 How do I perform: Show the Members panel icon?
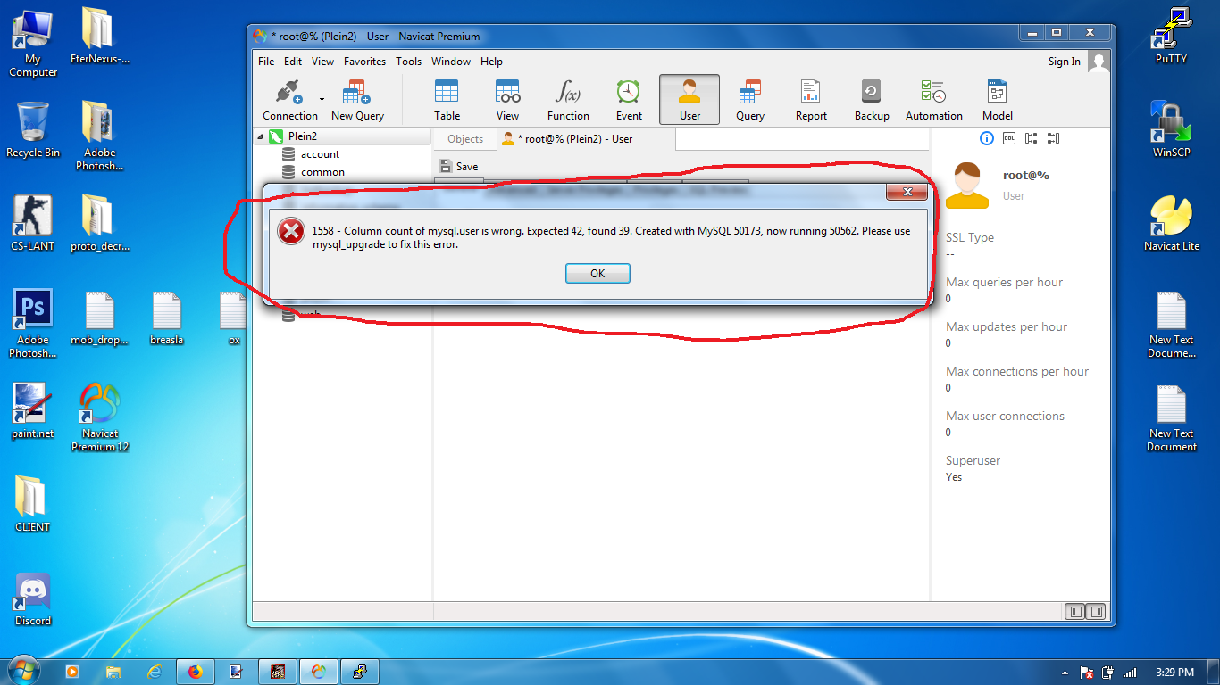pos(1053,138)
